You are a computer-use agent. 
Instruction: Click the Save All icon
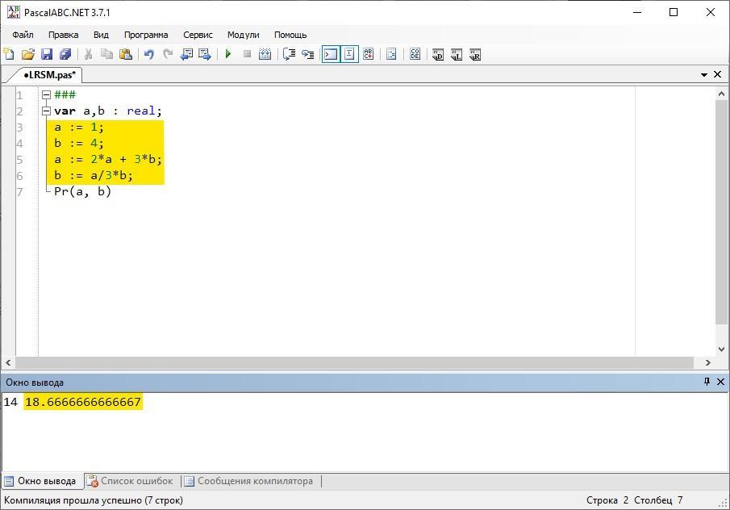tap(65, 54)
